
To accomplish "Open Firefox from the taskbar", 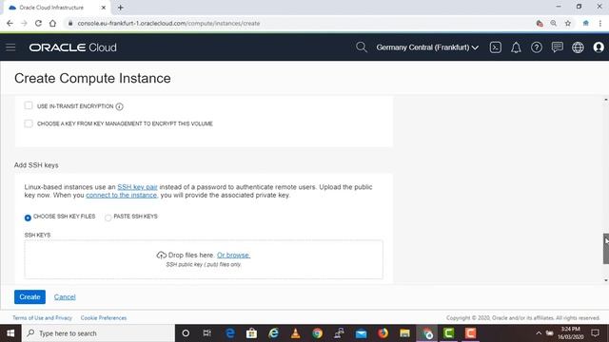I will (383, 333).
